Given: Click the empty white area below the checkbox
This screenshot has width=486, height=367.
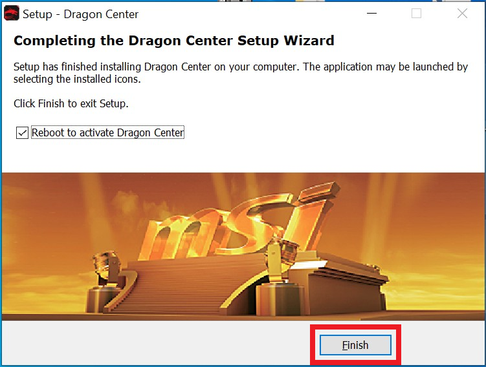Looking at the screenshot, I should click(242, 156).
